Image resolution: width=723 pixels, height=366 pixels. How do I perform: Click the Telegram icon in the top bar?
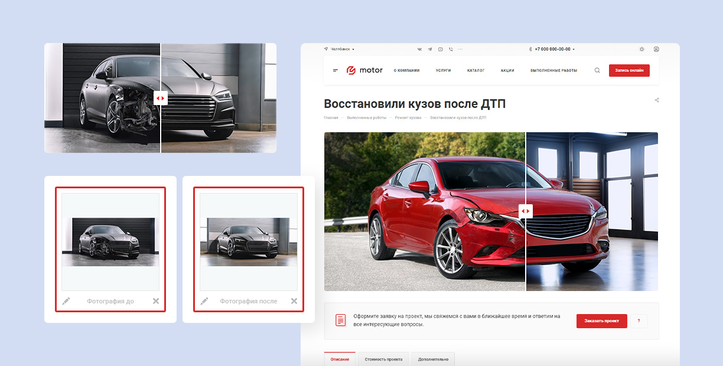click(430, 49)
